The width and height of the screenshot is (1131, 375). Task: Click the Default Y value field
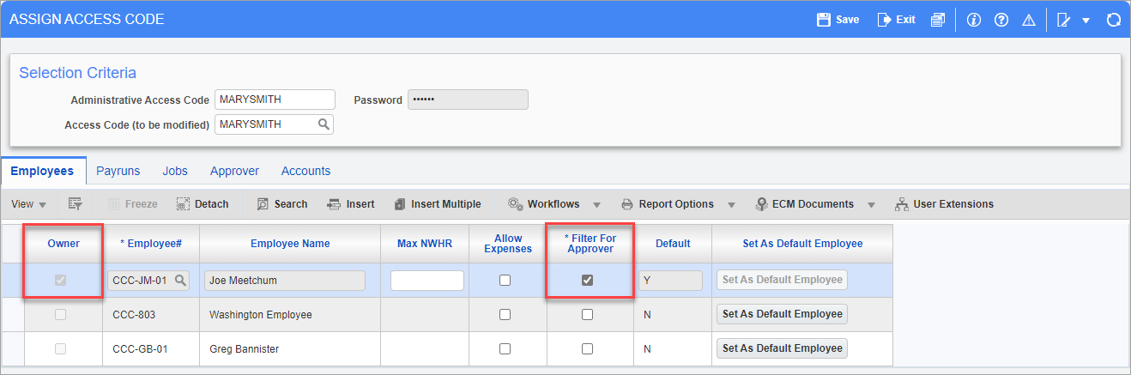pos(670,280)
